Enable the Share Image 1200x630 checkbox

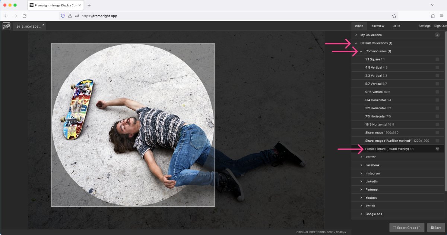coord(437,132)
